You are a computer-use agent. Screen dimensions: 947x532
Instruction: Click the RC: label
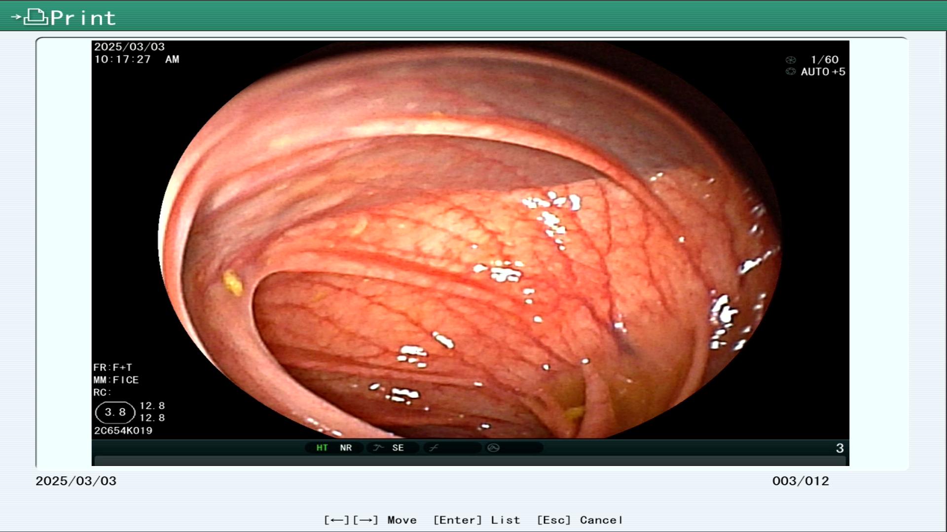pyautogui.click(x=102, y=393)
